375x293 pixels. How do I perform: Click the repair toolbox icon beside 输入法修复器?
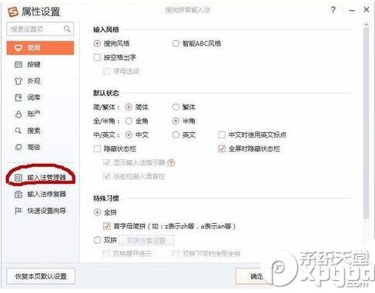tap(18, 194)
